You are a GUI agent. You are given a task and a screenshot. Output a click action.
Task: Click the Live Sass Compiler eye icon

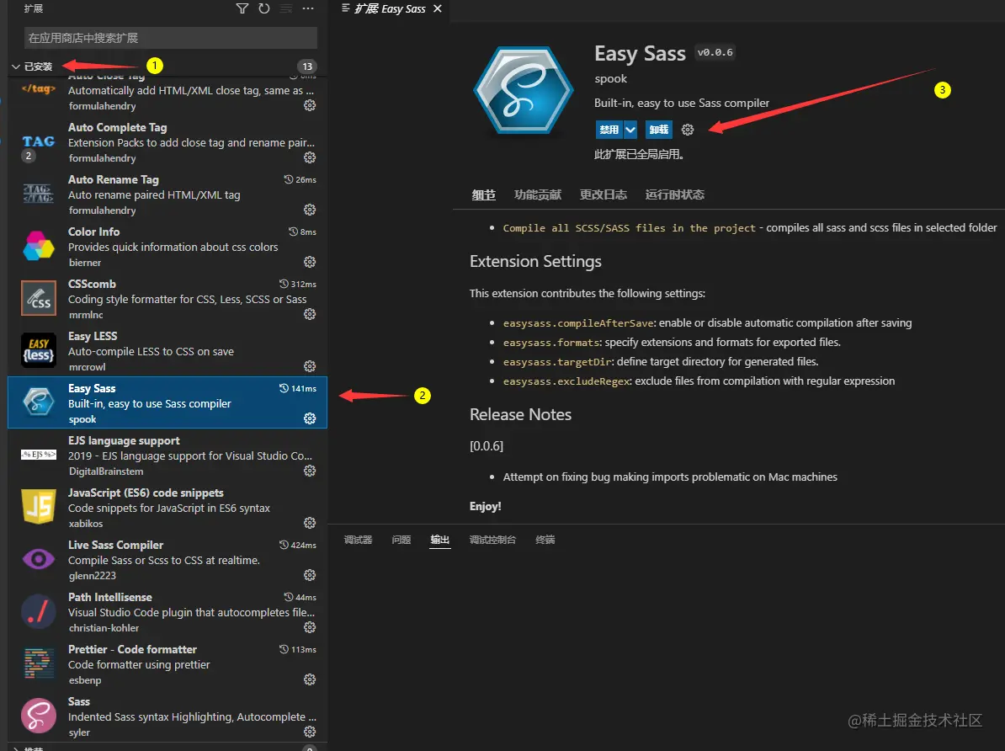(x=39, y=559)
